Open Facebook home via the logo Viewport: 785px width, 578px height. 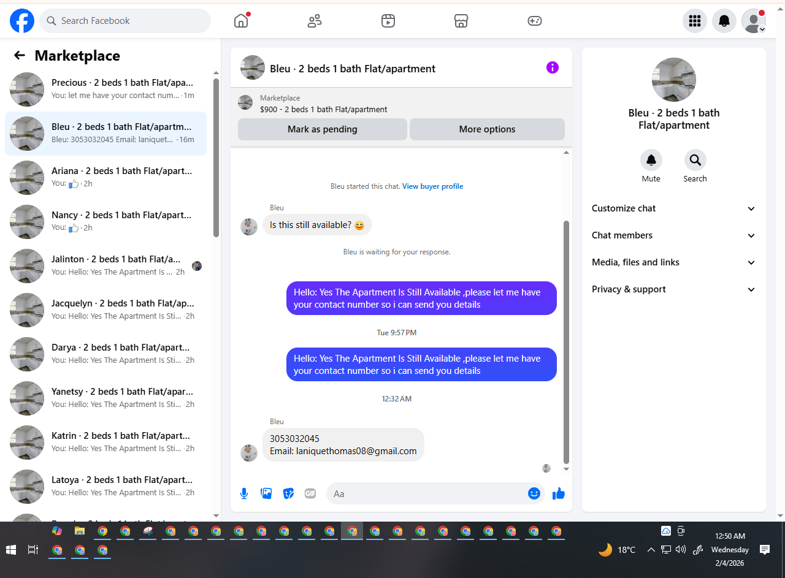pos(22,21)
